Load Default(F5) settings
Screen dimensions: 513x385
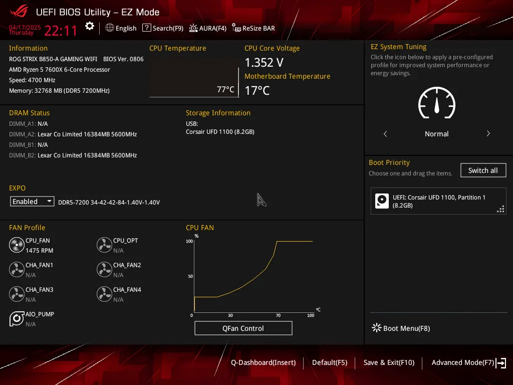click(x=330, y=362)
